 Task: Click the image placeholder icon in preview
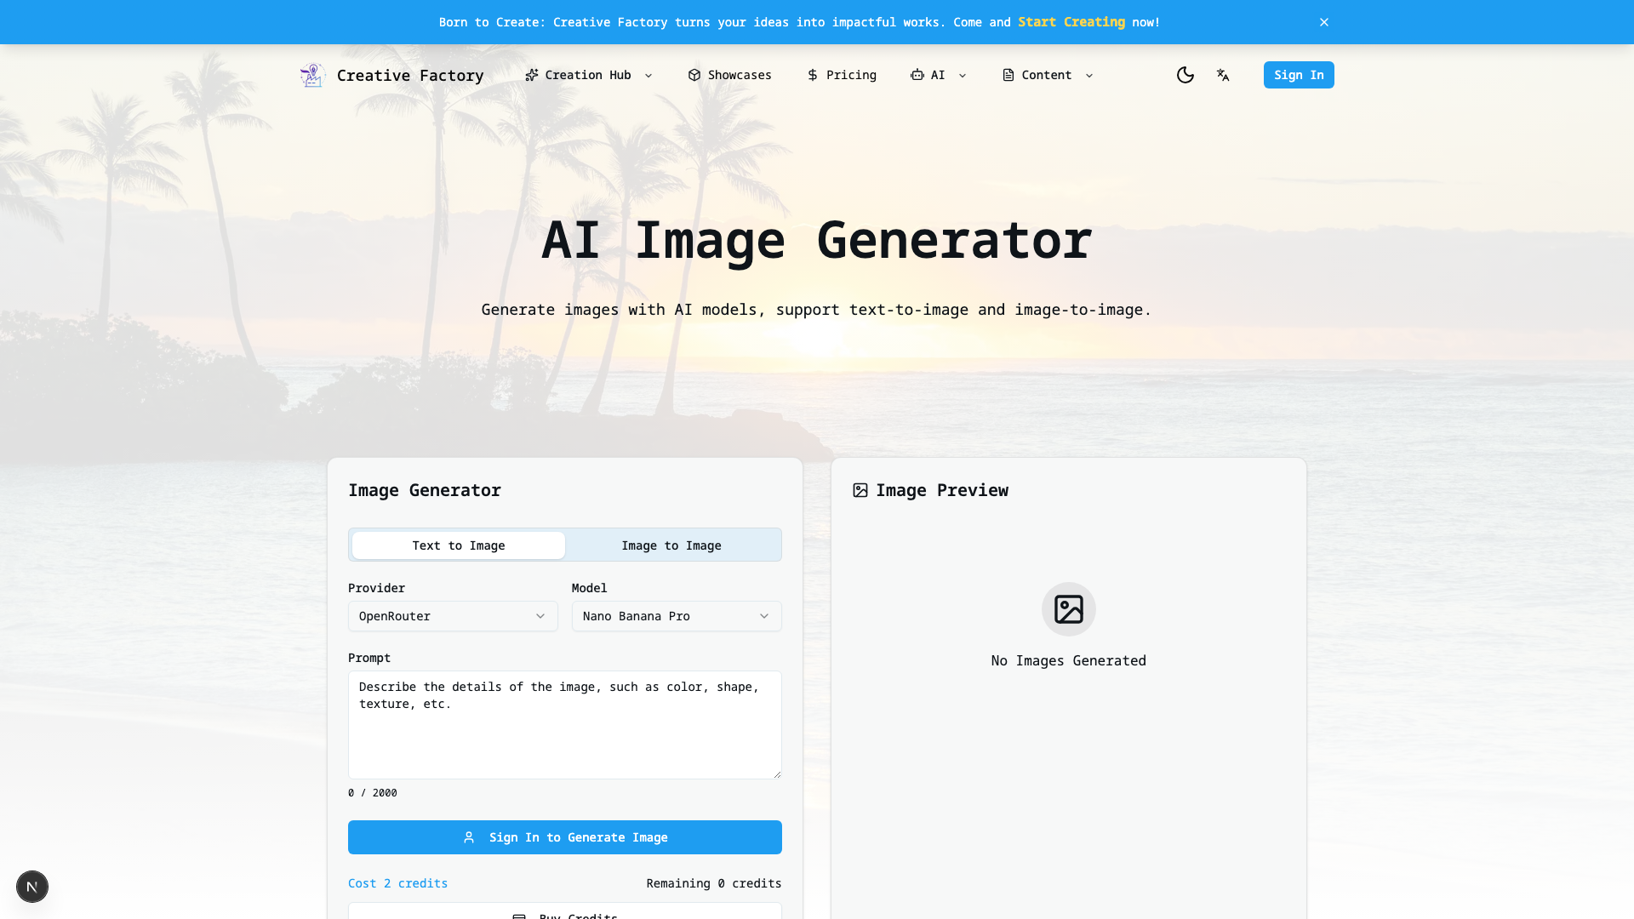tap(1068, 609)
